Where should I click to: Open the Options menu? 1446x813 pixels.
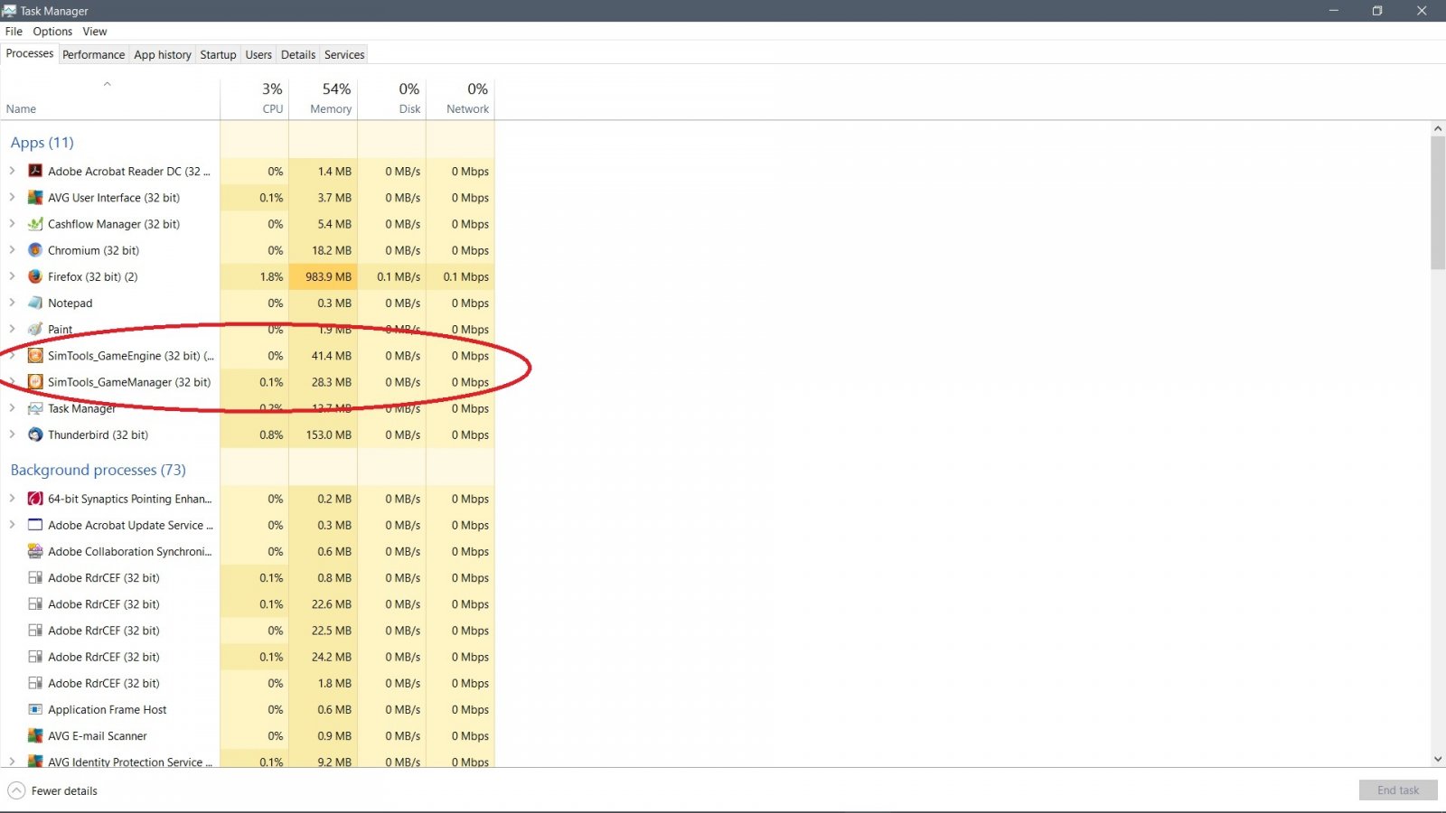click(52, 32)
